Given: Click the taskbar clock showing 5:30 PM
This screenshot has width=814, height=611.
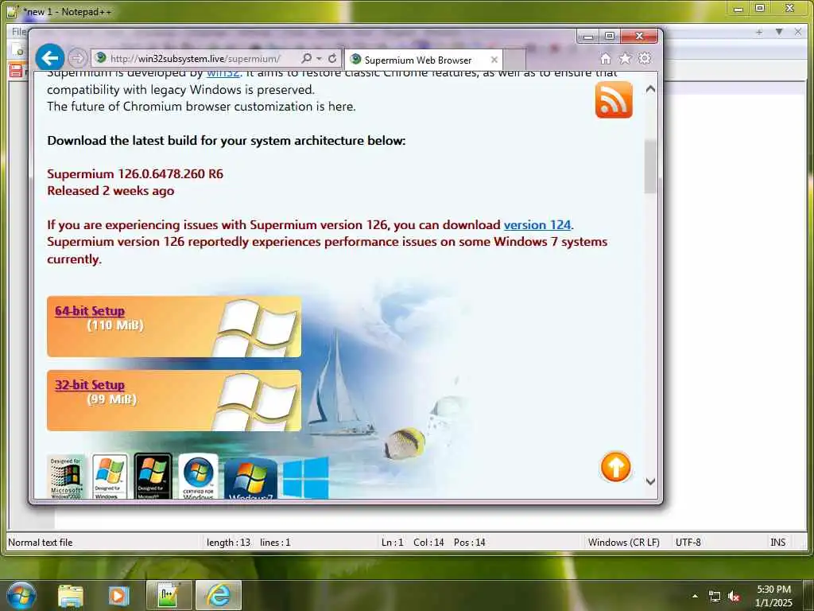Looking at the screenshot, I should [773, 596].
